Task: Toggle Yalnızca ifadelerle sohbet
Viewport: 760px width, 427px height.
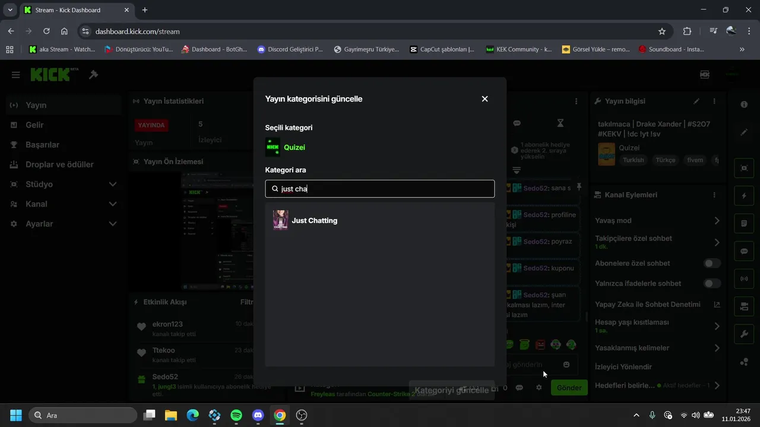Action: pyautogui.click(x=712, y=283)
